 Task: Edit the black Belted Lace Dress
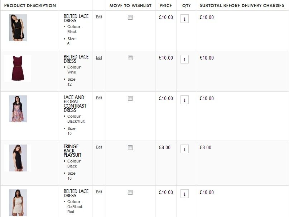[x=99, y=17]
